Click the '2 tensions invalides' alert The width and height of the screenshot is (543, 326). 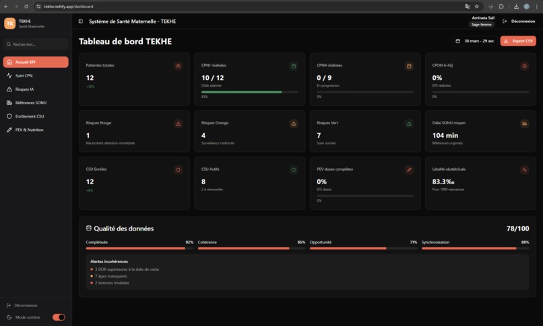112,283
